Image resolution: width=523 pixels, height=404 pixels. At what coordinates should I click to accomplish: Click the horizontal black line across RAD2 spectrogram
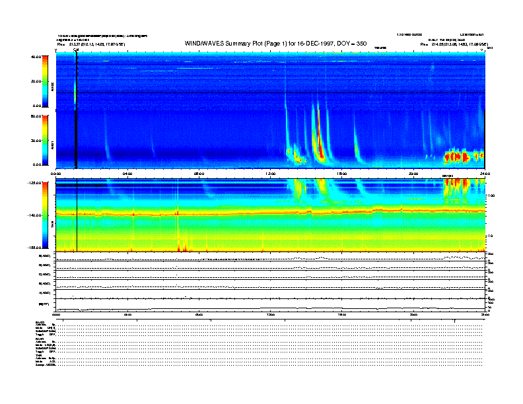coord(270,92)
